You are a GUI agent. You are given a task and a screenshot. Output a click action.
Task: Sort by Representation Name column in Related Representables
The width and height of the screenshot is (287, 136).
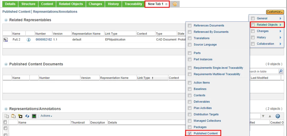[88, 34]
